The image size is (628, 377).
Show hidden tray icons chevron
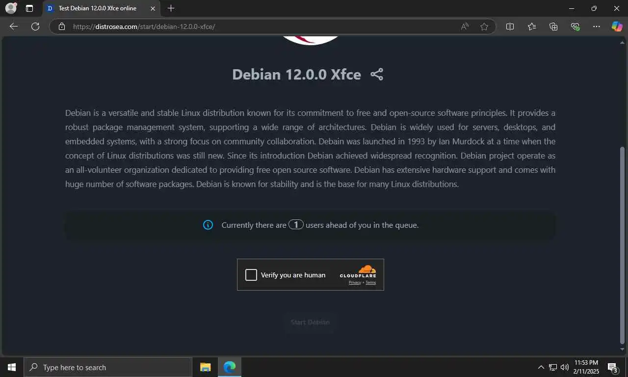tap(541, 367)
